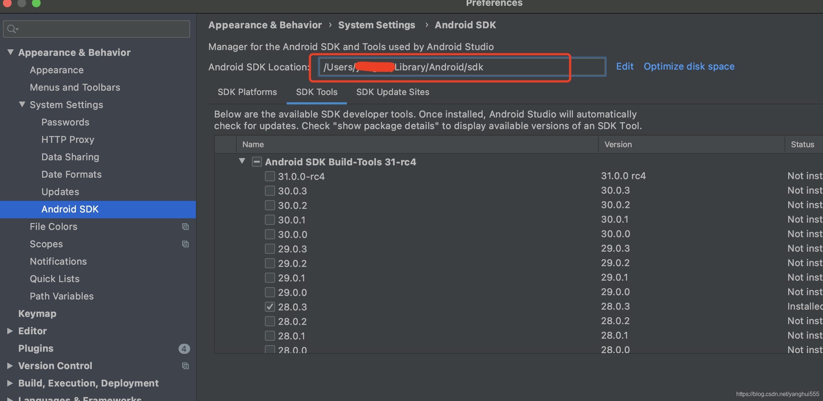This screenshot has width=823, height=401.
Task: Uncheck the installed 28.0.3 build tools
Action: pyautogui.click(x=270, y=307)
